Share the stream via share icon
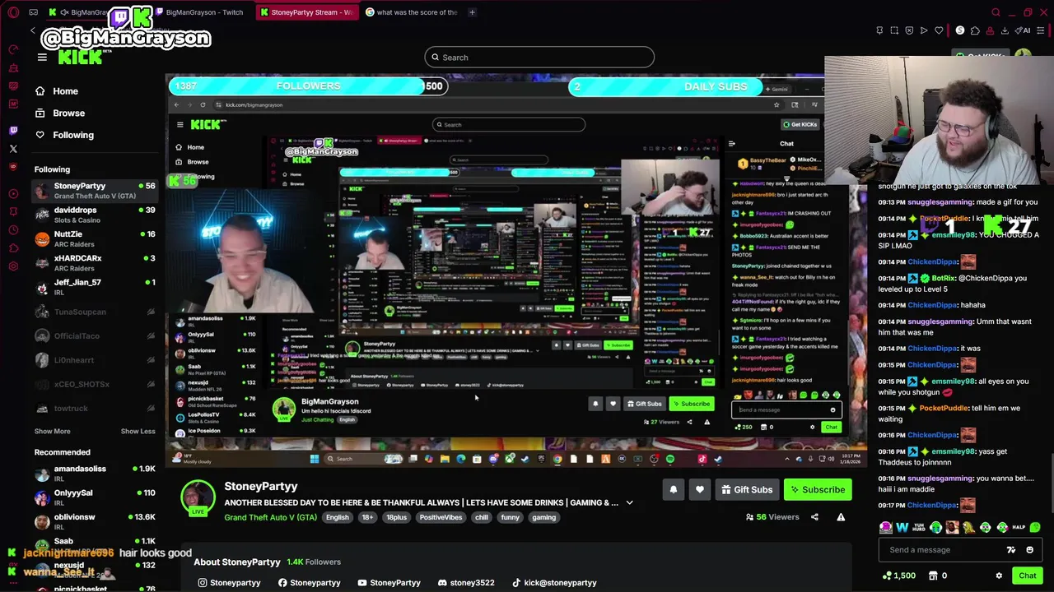Image resolution: width=1054 pixels, height=592 pixels. coord(814,517)
